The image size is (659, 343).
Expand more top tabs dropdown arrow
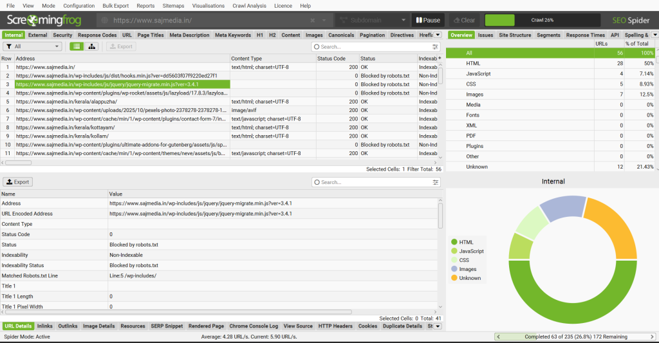[x=438, y=35]
